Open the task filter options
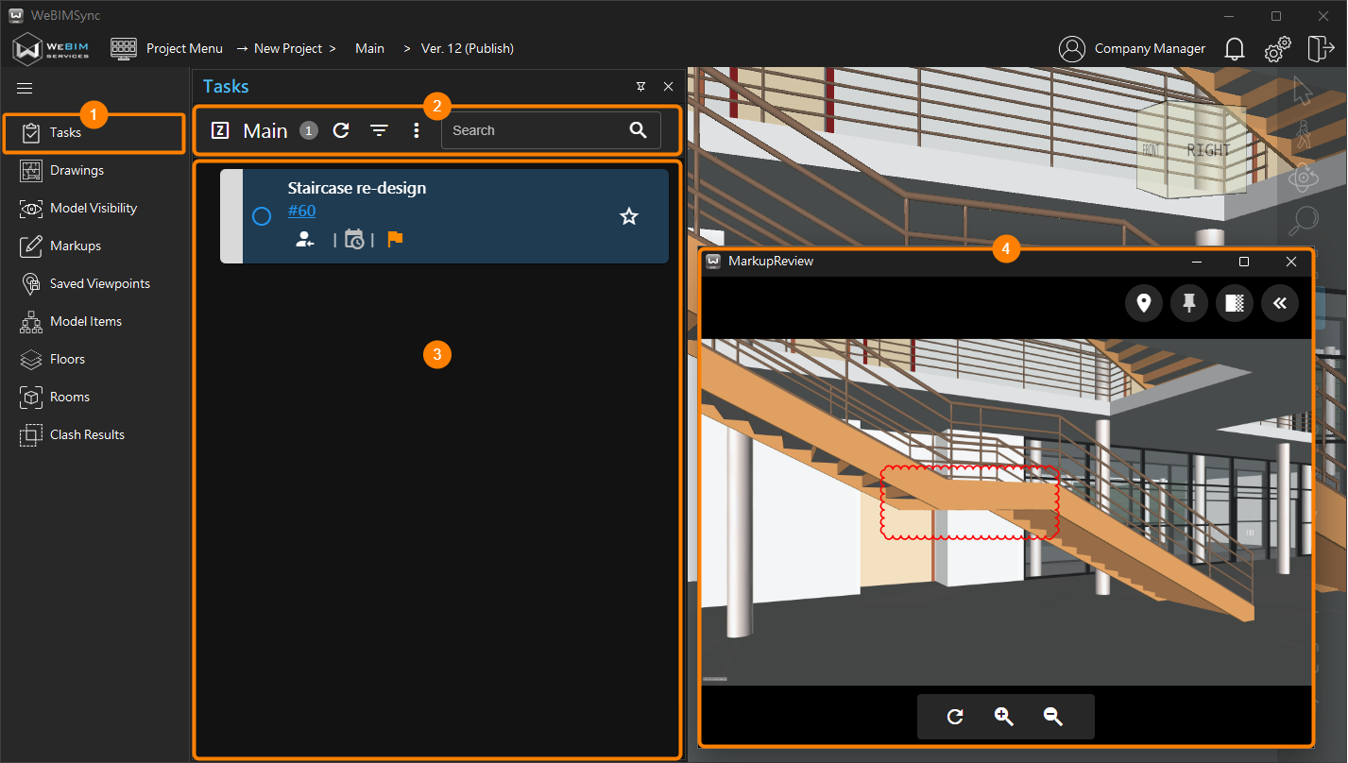The image size is (1348, 763). point(379,130)
